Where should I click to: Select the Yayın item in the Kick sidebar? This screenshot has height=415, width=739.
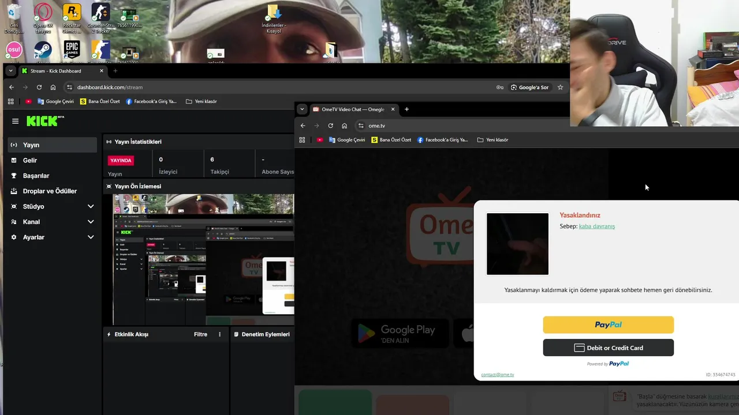pos(52,145)
